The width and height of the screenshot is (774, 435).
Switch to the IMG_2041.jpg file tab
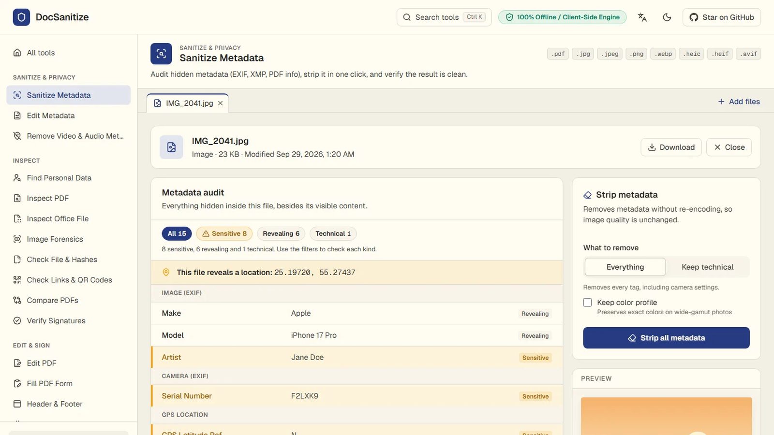click(x=188, y=103)
